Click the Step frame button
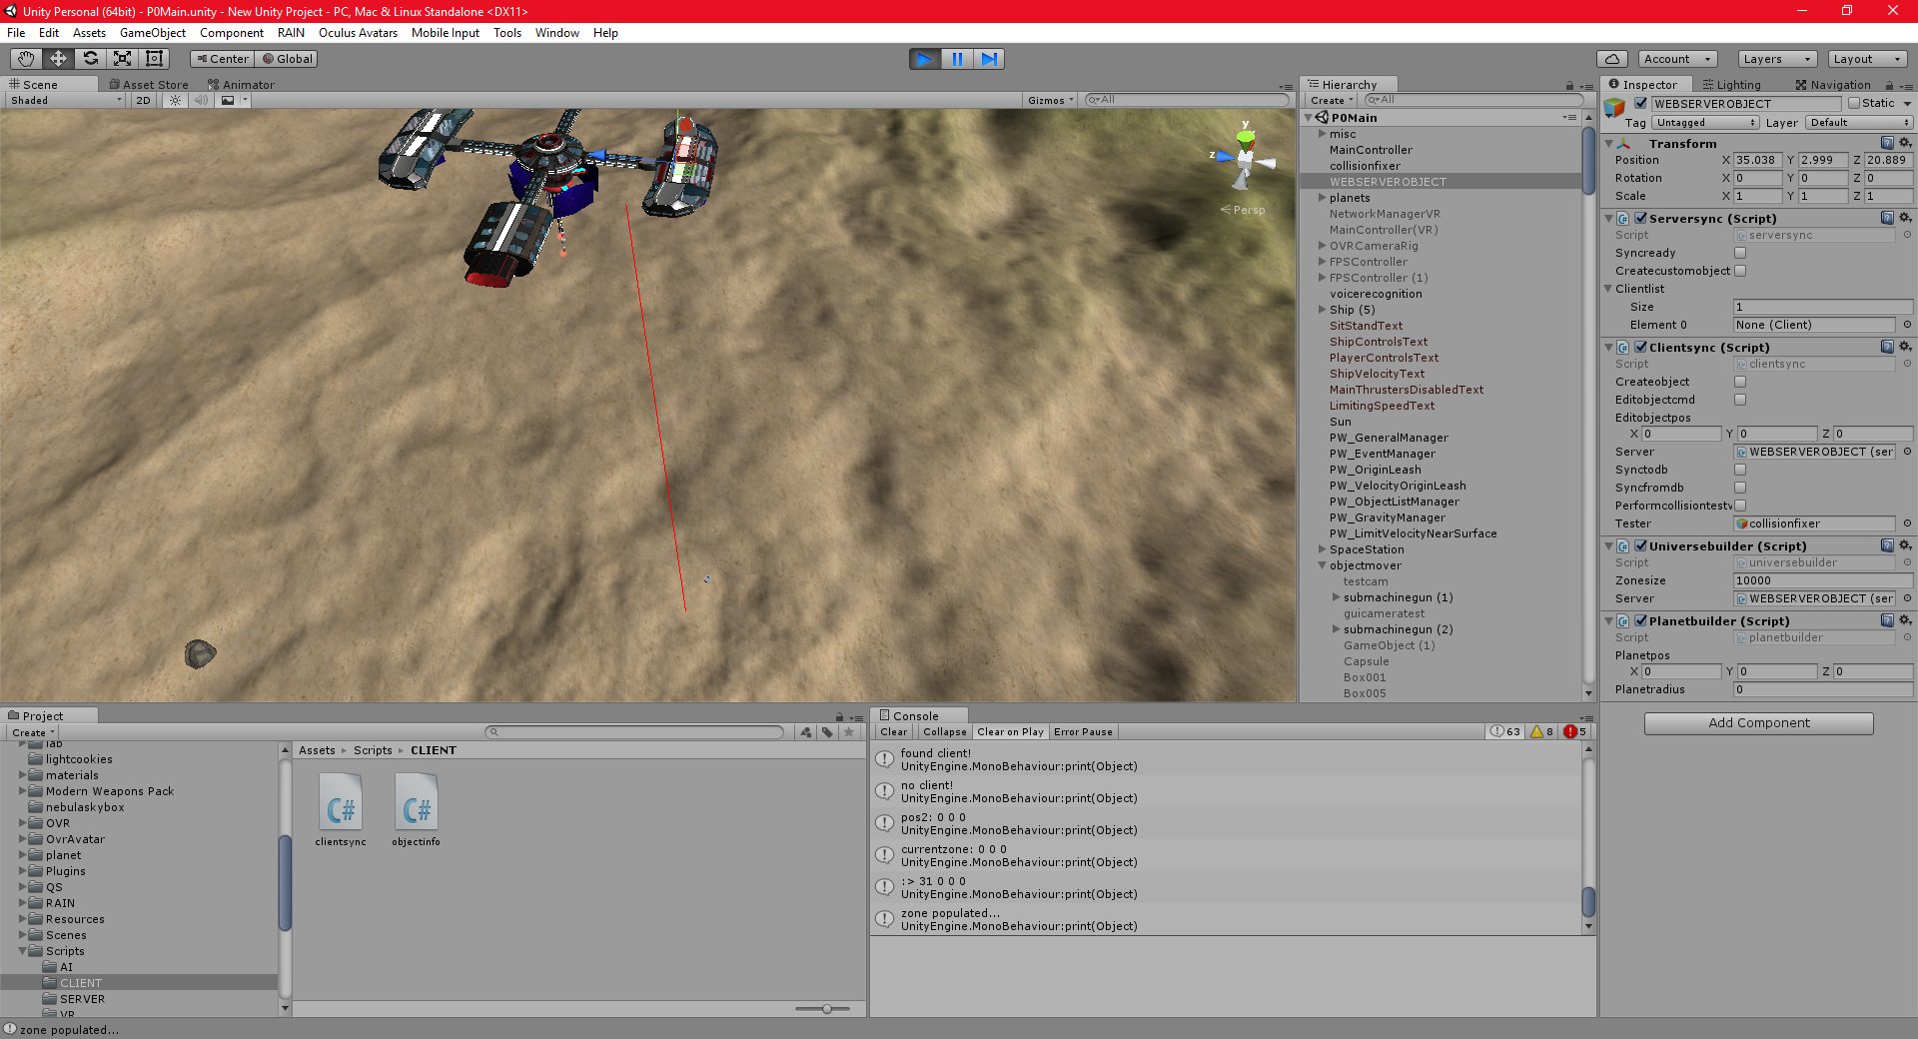The width and height of the screenshot is (1918, 1039). (x=989, y=59)
